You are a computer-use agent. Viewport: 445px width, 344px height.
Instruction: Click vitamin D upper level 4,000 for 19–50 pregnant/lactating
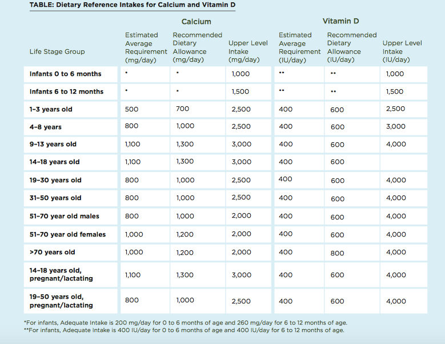tap(396, 301)
